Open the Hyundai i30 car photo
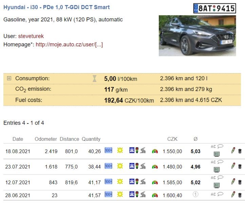 197,36
